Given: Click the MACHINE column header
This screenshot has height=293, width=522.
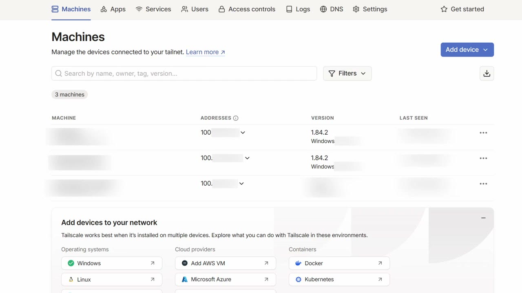Looking at the screenshot, I should (x=64, y=118).
